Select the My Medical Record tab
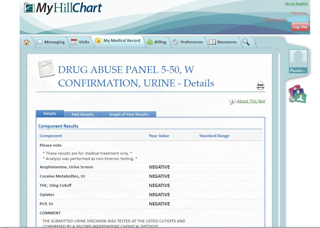Screen dimensions: 320x228 (118, 41)
